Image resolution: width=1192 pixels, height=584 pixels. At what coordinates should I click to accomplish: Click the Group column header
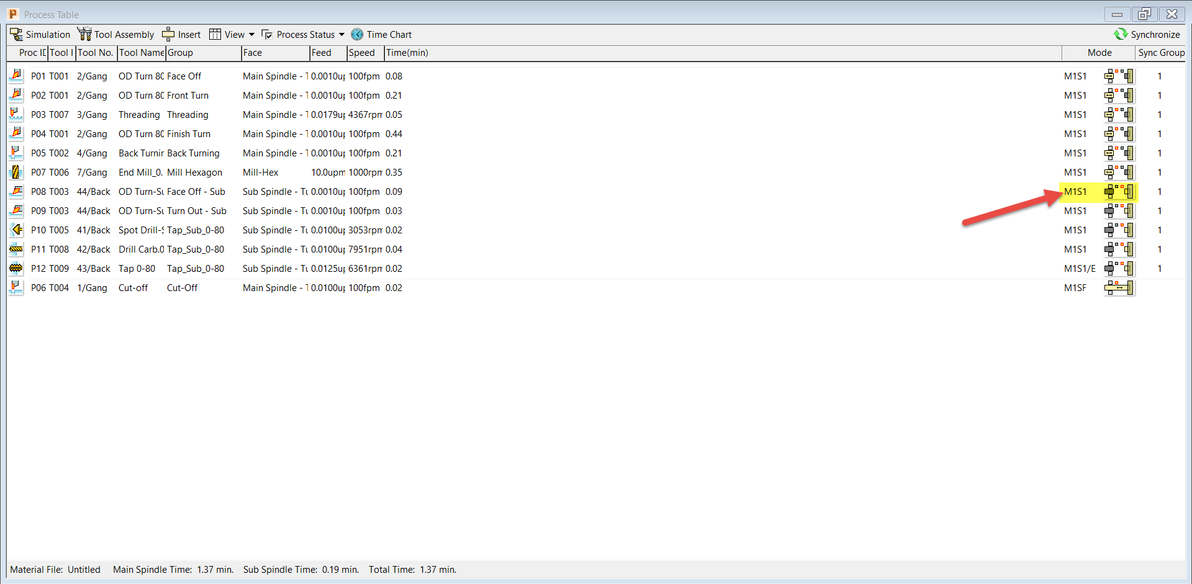click(x=204, y=53)
